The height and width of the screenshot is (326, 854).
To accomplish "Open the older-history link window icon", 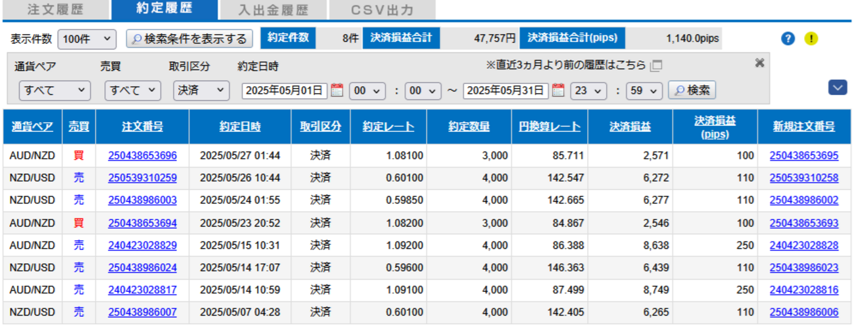I will click(657, 66).
